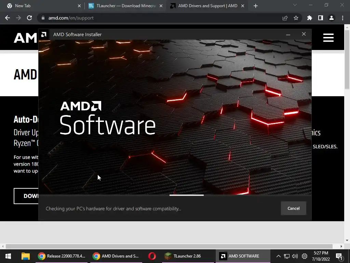
Task: Open the Chrome extensions puzzle icon
Action: [x=309, y=18]
